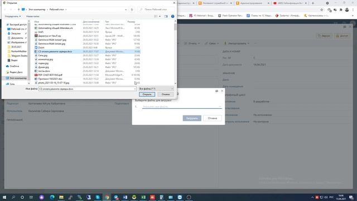Screen dimensions: 357x201
Task: Open Отчеты dropdown in background toolbar
Action: click(192, 44)
